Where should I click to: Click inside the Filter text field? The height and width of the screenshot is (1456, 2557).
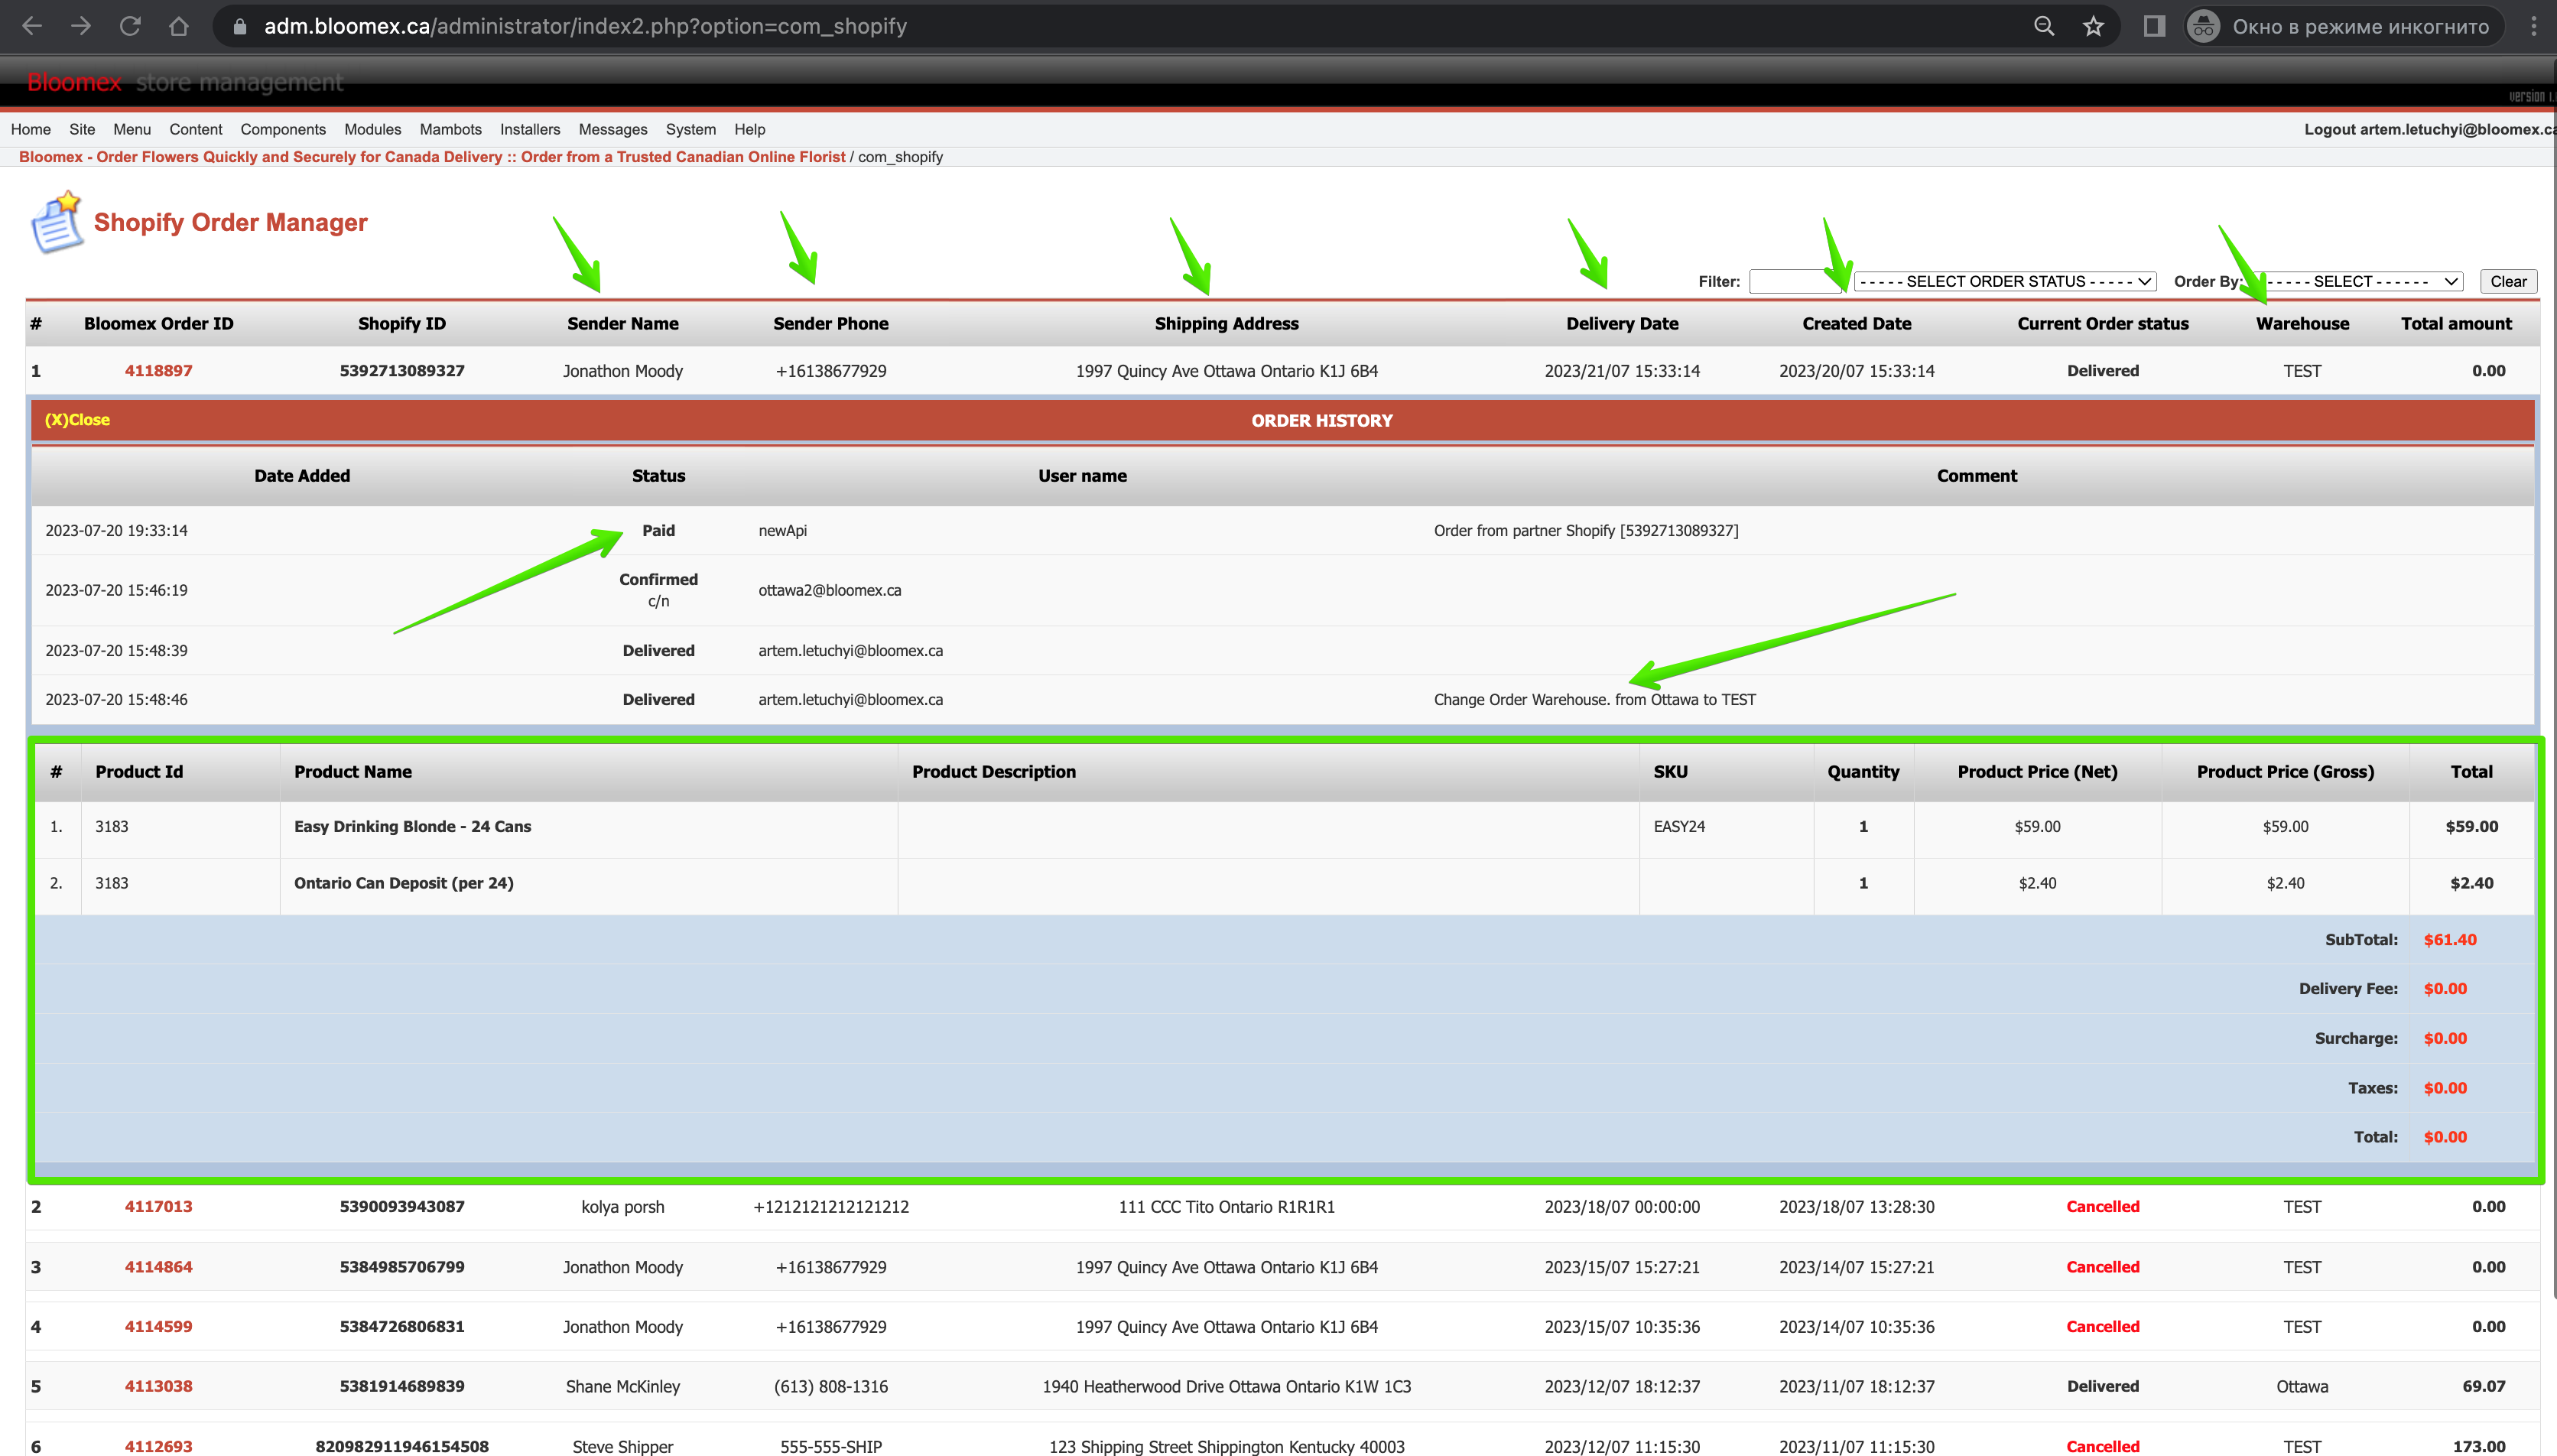pos(1795,281)
